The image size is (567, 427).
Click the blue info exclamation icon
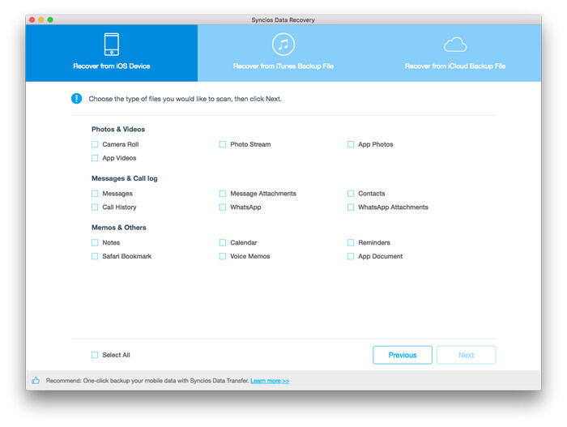pyautogui.click(x=77, y=99)
